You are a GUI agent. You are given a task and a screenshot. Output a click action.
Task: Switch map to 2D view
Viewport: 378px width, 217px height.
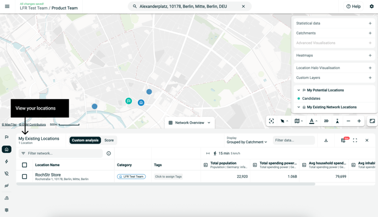click(x=326, y=121)
